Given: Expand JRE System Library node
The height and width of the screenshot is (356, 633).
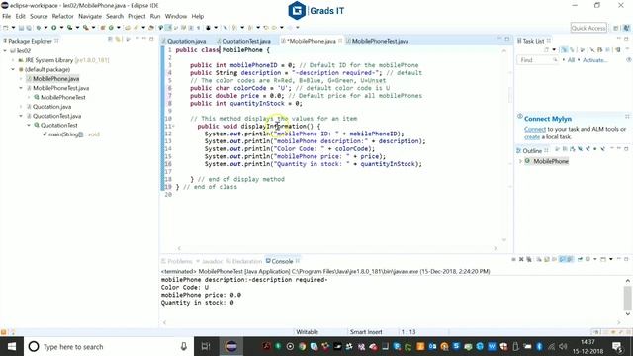Looking at the screenshot, I should [13, 60].
